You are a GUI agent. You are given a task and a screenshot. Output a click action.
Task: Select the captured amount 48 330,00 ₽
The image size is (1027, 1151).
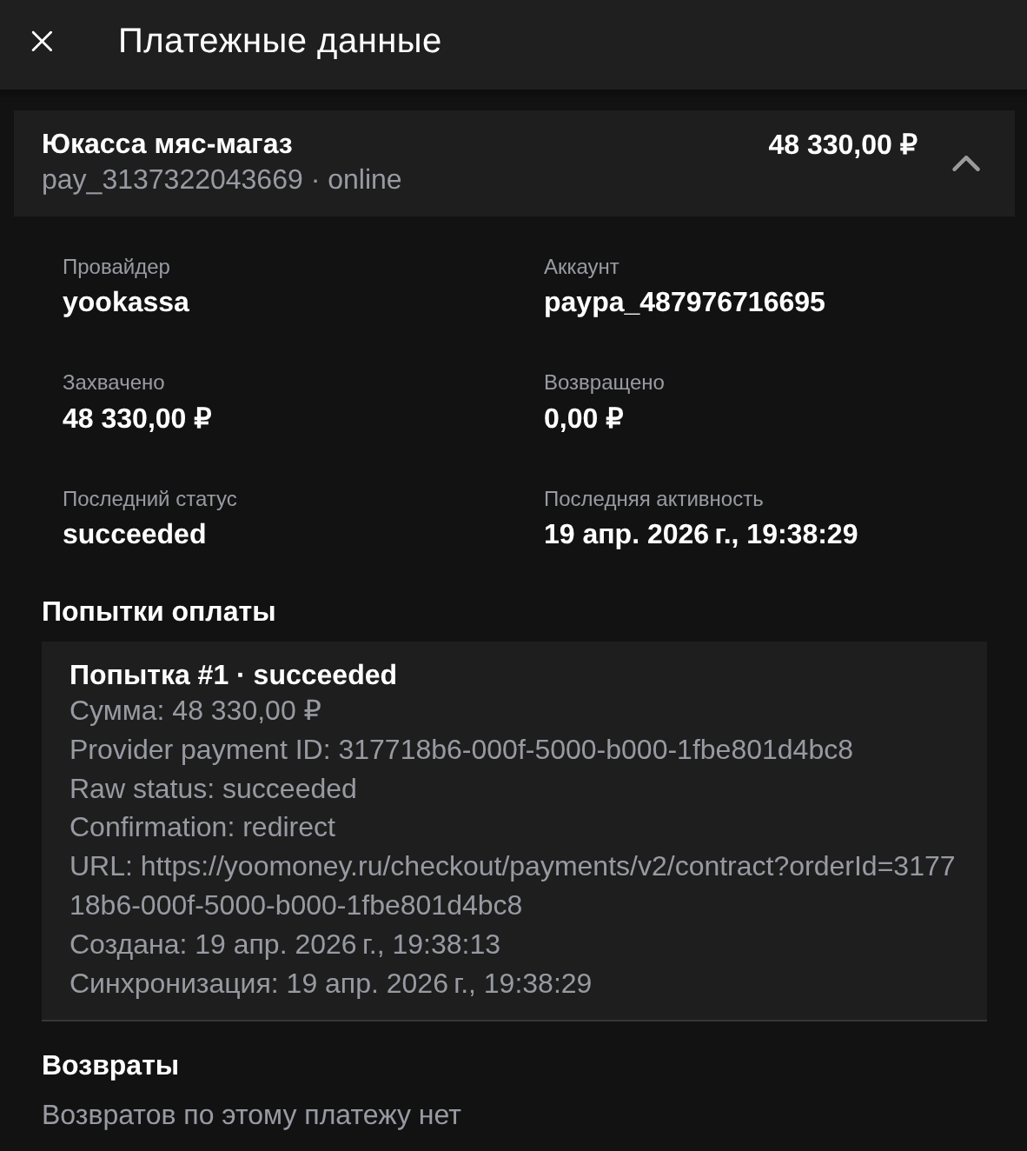(136, 418)
